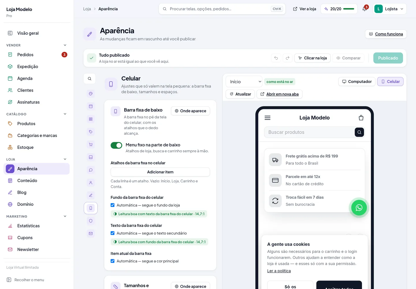This screenshot has width=416, height=289.
Task: Open the Lojista account menu
Action: (390, 9)
